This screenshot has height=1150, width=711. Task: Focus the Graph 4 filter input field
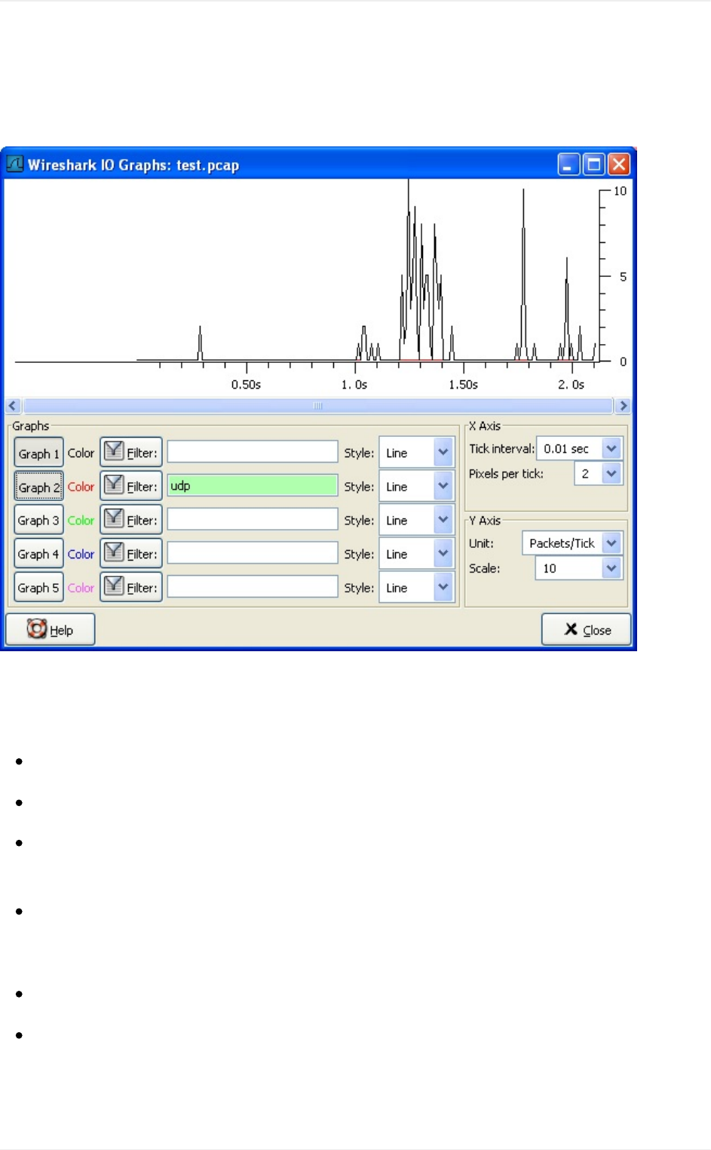[x=253, y=553]
